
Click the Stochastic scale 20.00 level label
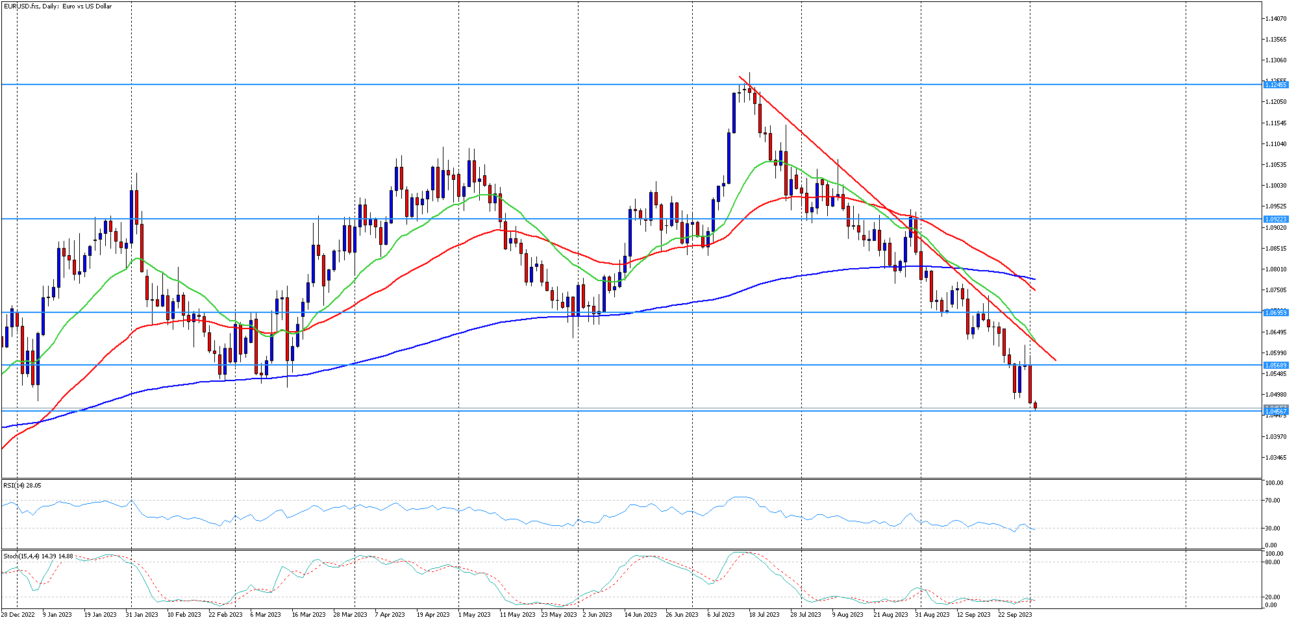[x=1273, y=597]
